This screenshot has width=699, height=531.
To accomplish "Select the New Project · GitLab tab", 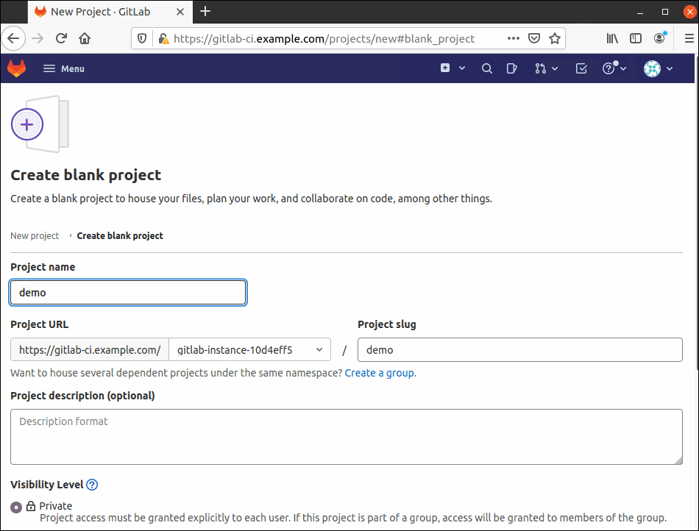I will tap(110, 12).
